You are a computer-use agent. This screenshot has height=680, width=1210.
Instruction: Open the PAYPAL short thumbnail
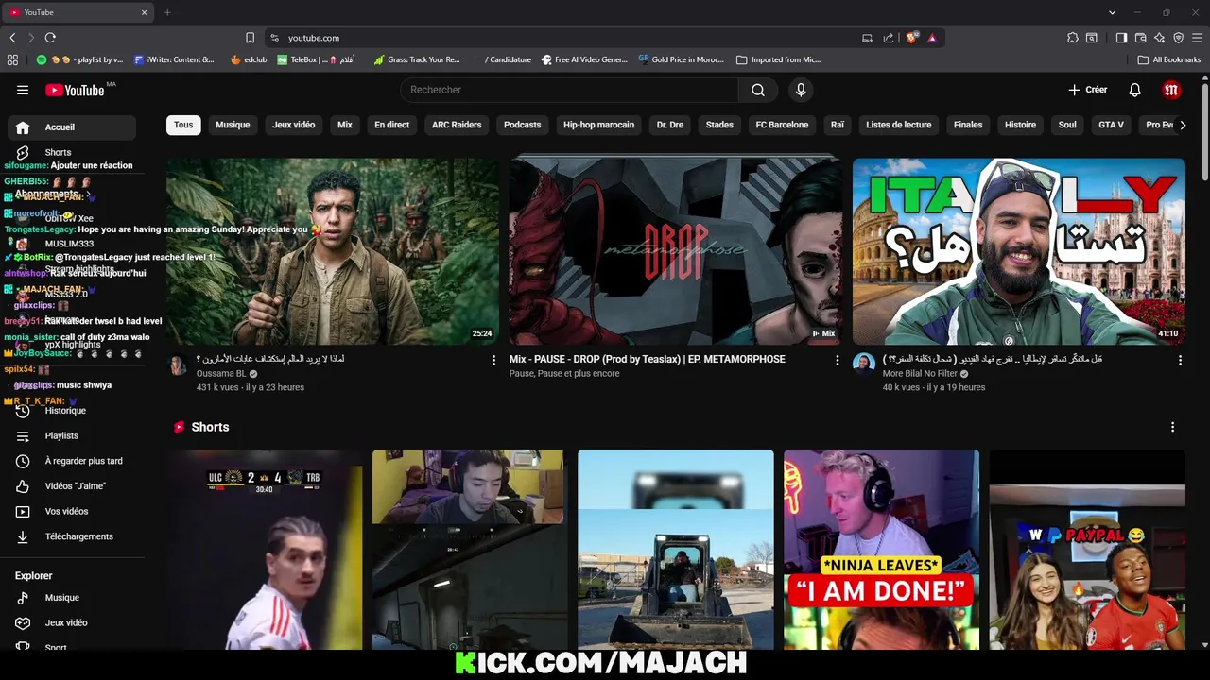click(x=1087, y=550)
